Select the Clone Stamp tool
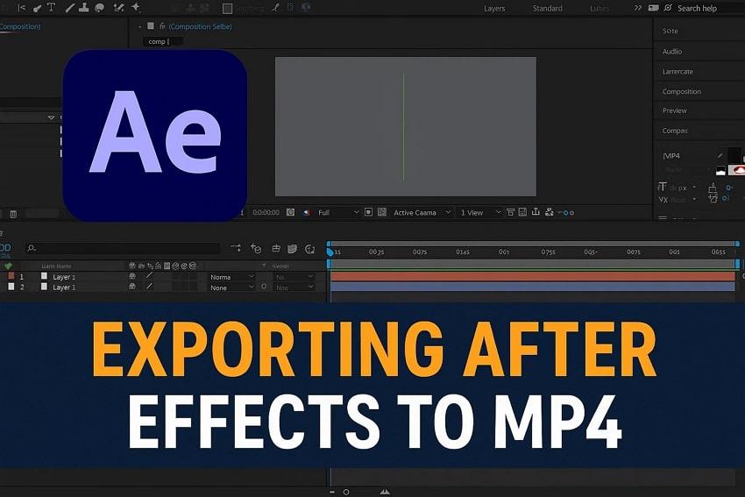This screenshot has width=745, height=497. tap(84, 7)
